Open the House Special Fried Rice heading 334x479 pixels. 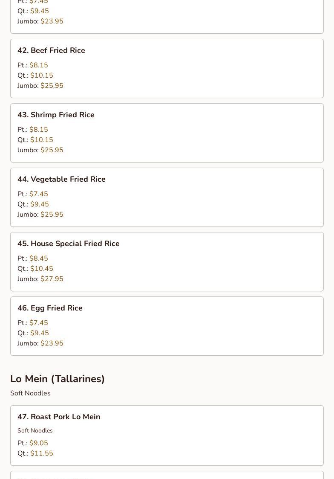[68, 244]
